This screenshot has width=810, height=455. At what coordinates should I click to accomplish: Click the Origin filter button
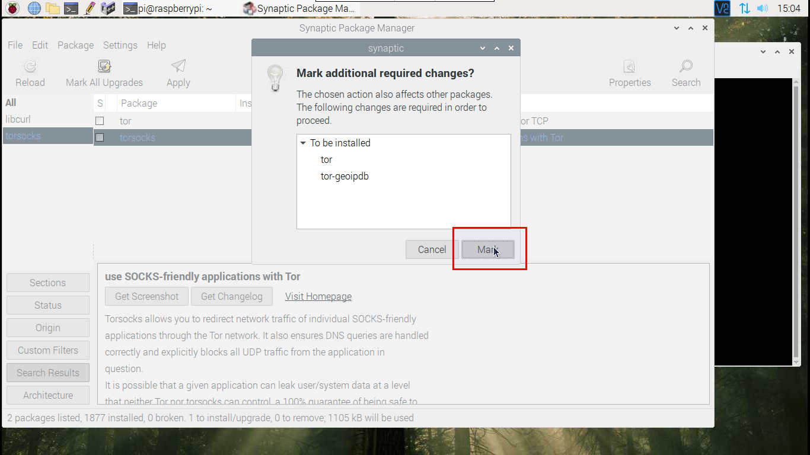click(x=48, y=328)
